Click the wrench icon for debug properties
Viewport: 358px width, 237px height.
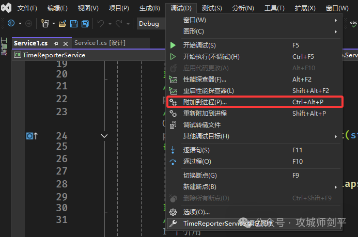point(173,223)
